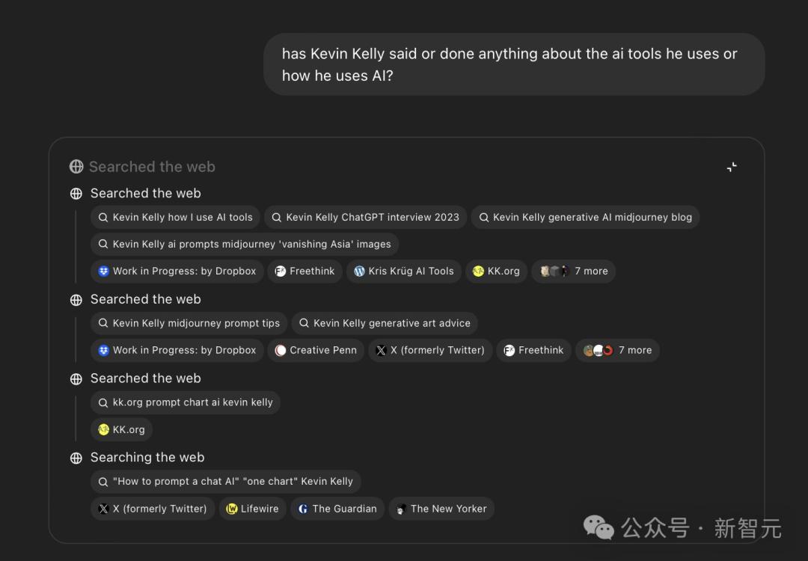
Task: Click the 'Searching the web' step label
Action: 147,458
